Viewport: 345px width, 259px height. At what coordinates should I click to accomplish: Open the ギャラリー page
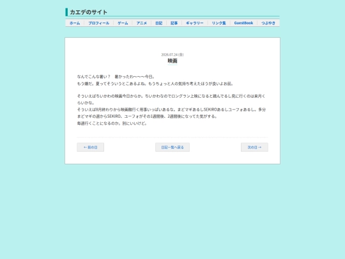coord(195,23)
